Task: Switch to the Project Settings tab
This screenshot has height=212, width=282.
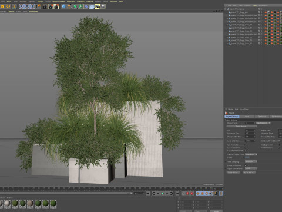Action: click(x=232, y=117)
